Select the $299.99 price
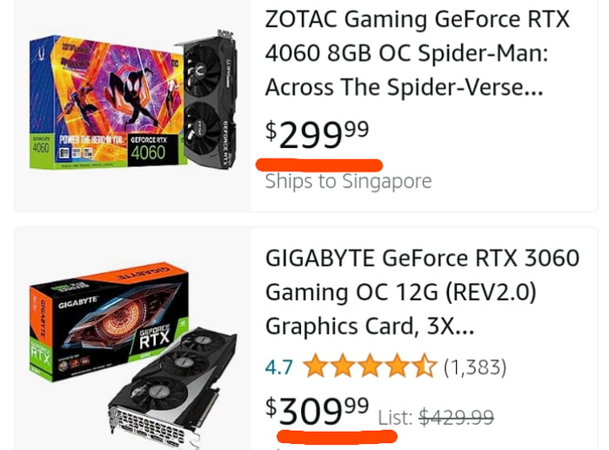Image resolution: width=609 pixels, height=450 pixels. click(318, 135)
